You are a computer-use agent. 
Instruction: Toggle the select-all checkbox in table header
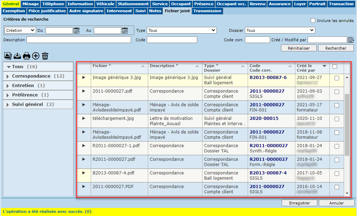[x=335, y=66]
